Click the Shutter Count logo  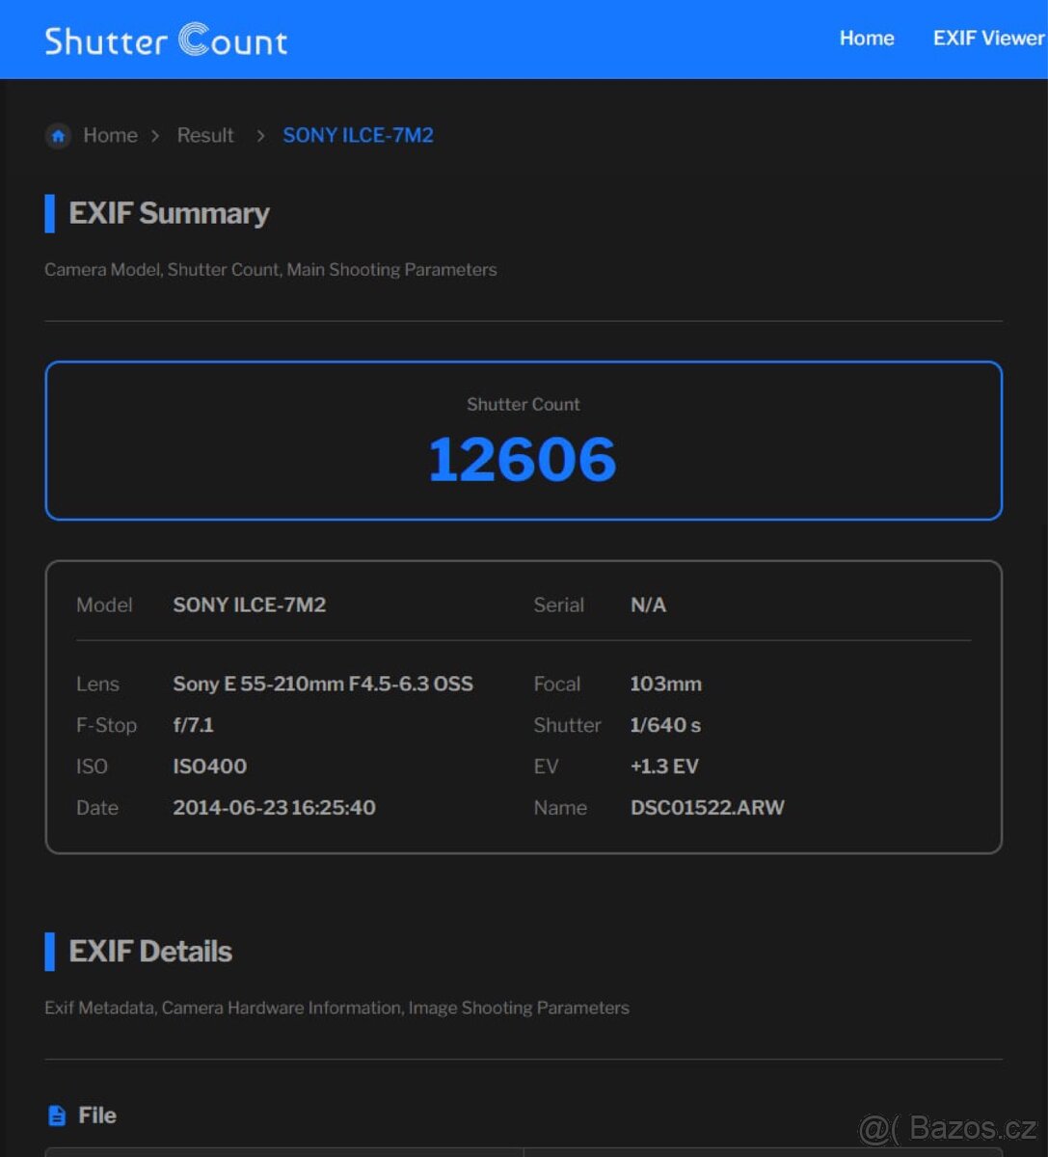click(x=166, y=40)
